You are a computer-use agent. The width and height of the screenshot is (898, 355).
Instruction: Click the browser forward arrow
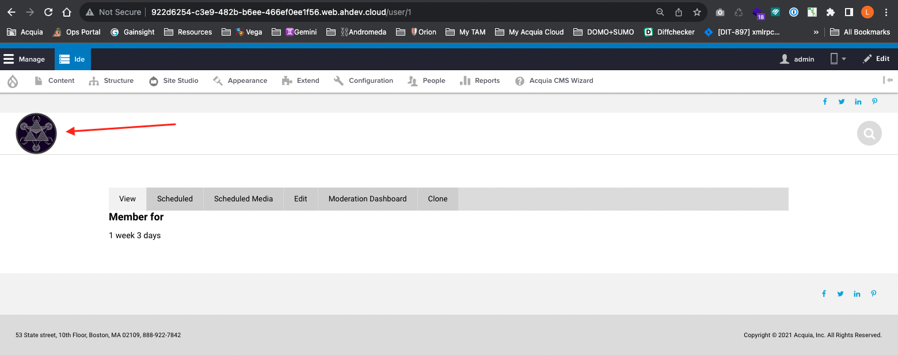tap(30, 12)
